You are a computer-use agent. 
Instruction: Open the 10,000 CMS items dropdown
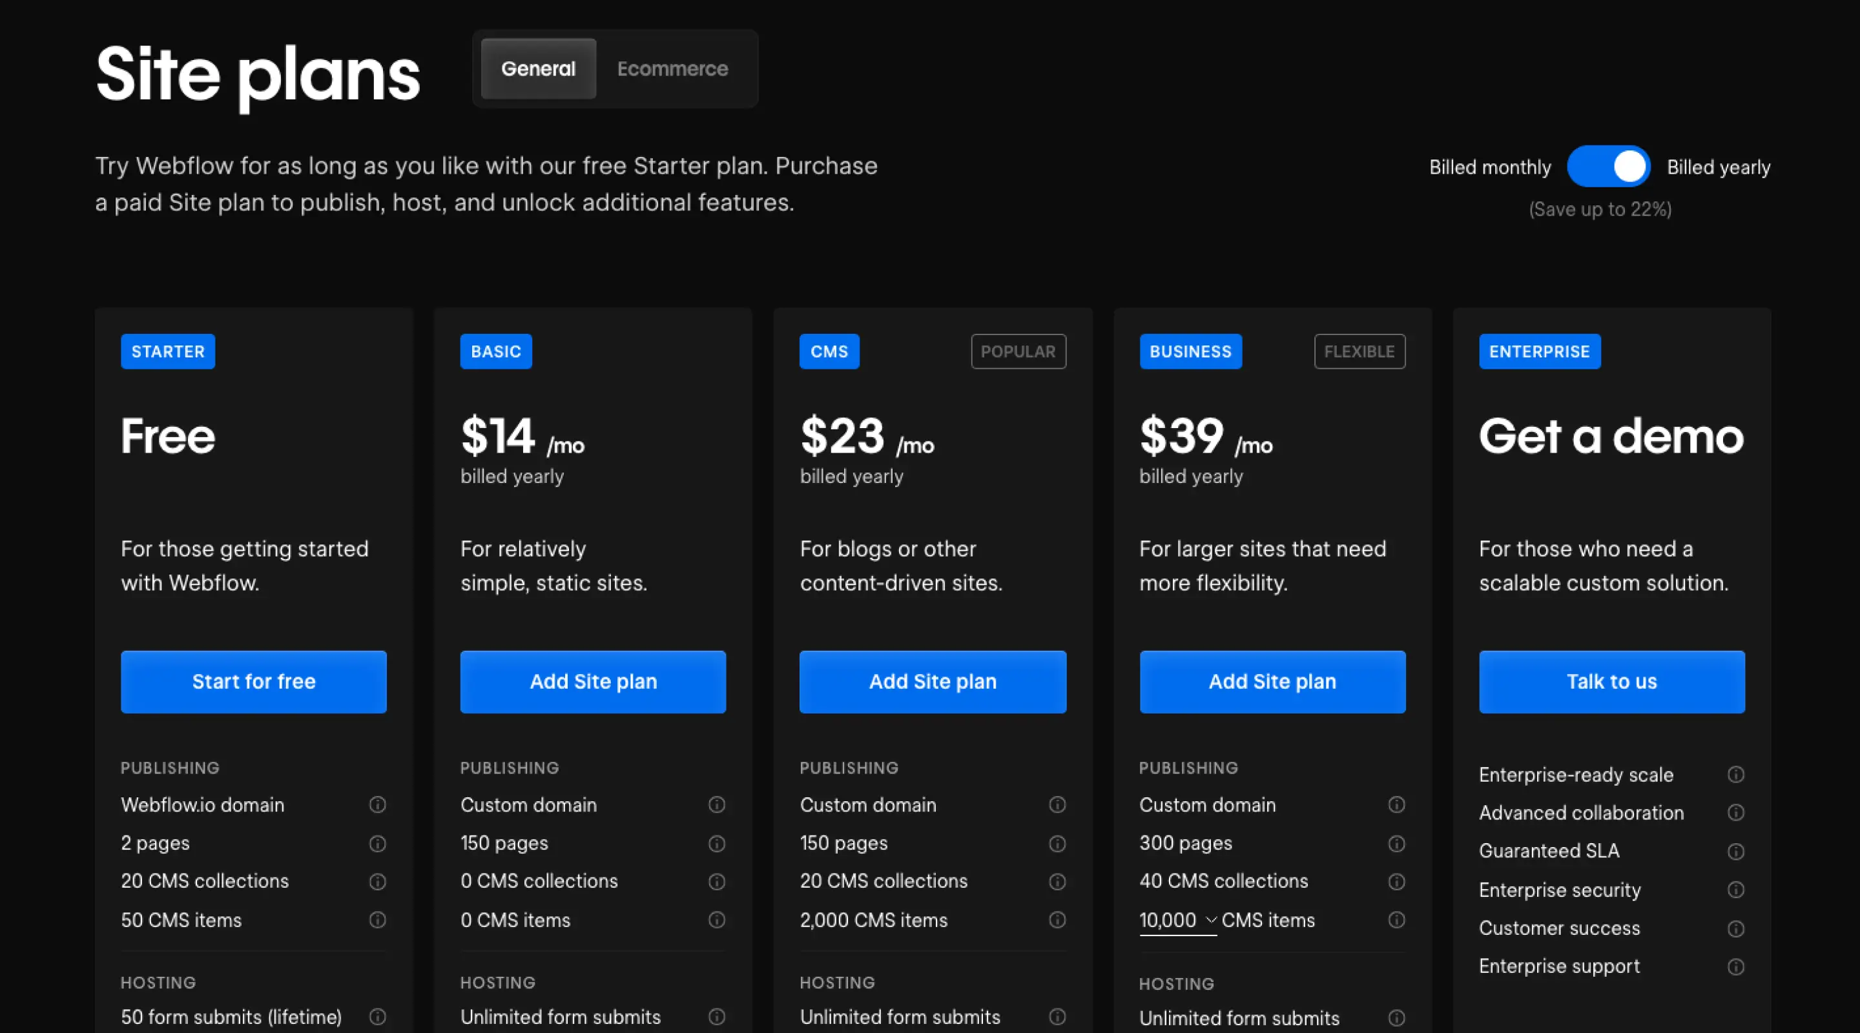coord(1179,921)
